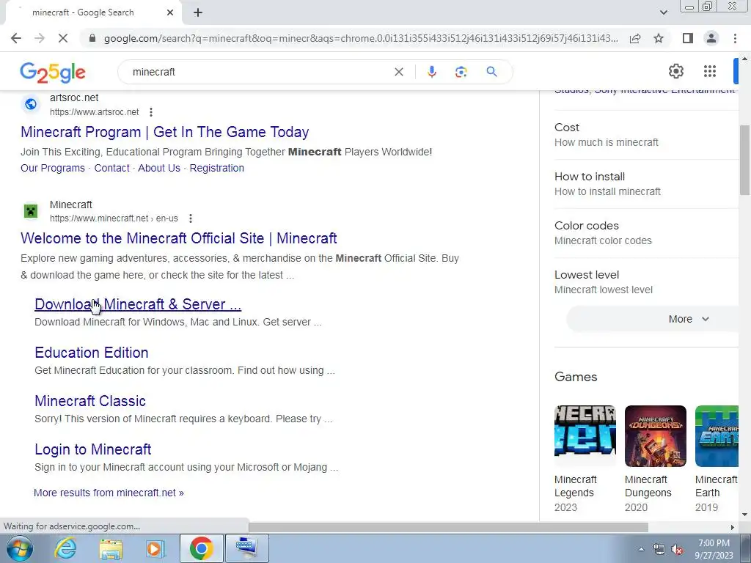Screen dimensions: 751x563
Task: Click the horizontal scrollbar thumb
Action: coord(448,527)
